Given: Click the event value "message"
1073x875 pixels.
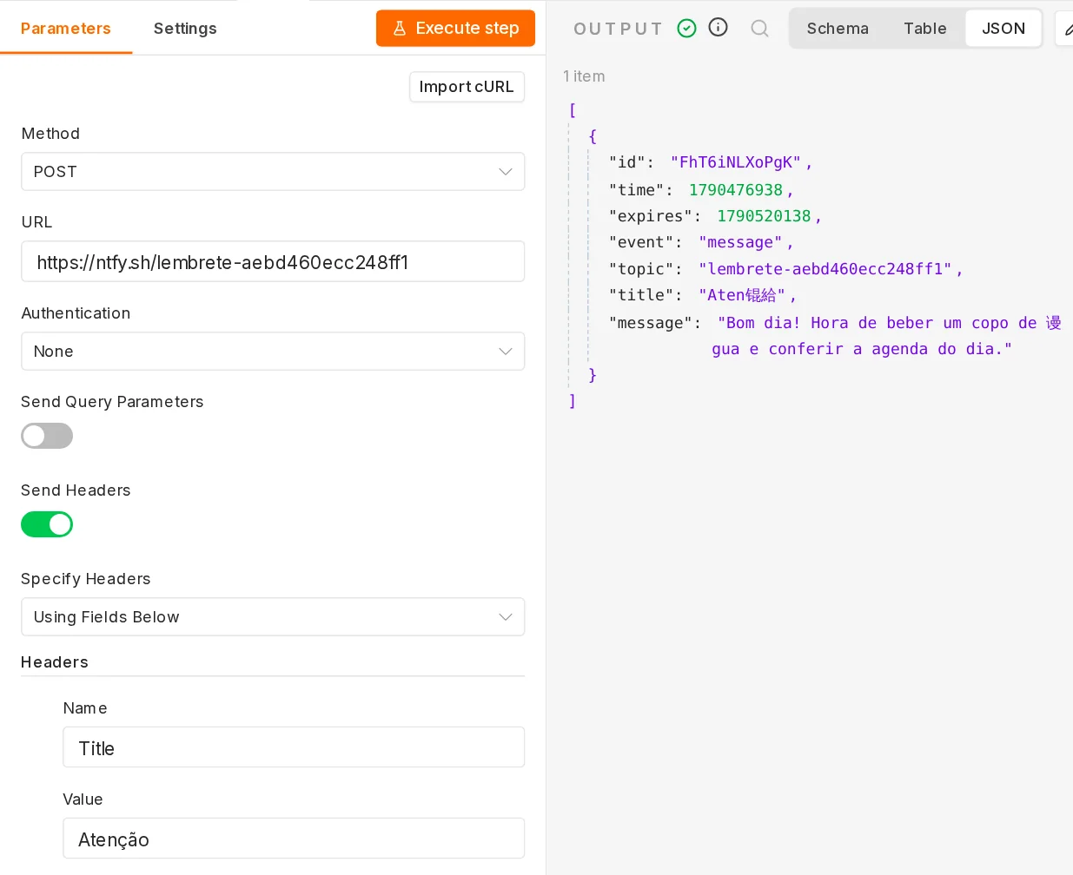Looking at the screenshot, I should 740,242.
